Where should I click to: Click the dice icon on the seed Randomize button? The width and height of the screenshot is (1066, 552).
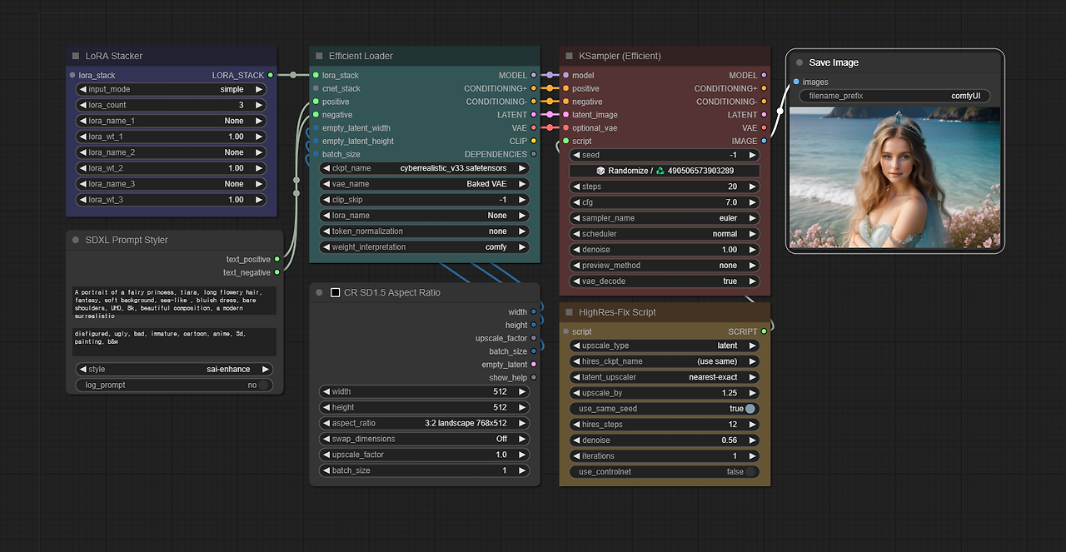pyautogui.click(x=599, y=170)
